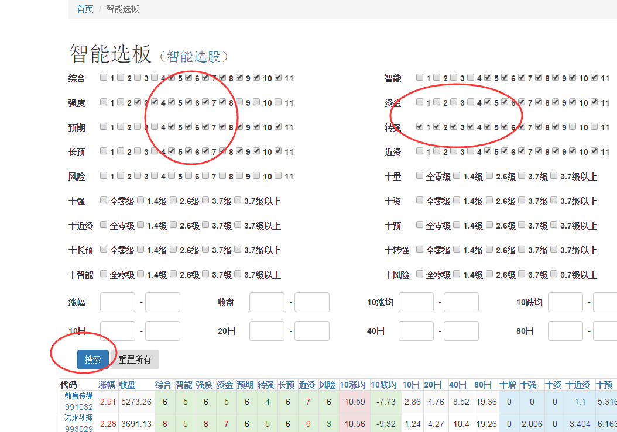Click the 搜索 search button
Image resolution: width=617 pixels, height=432 pixels.
click(92, 360)
